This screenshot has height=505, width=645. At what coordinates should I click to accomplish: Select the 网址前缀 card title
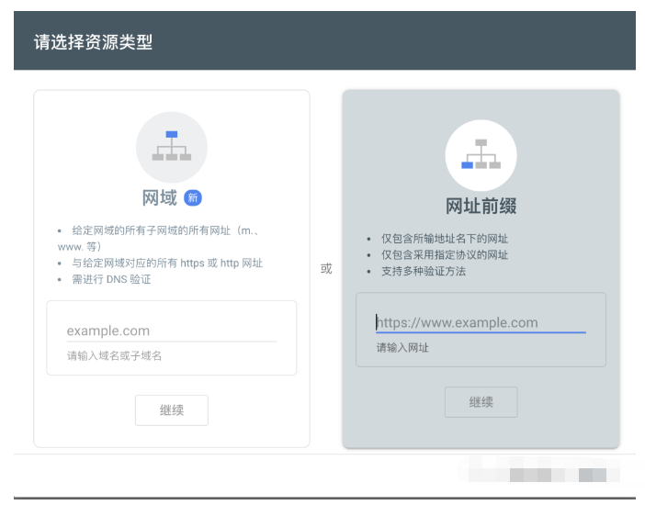click(481, 206)
